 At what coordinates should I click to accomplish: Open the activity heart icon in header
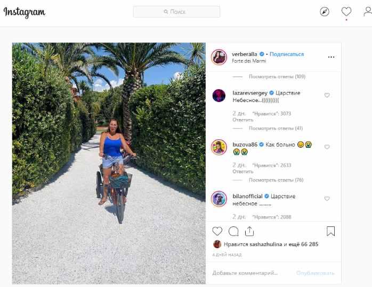click(x=346, y=12)
